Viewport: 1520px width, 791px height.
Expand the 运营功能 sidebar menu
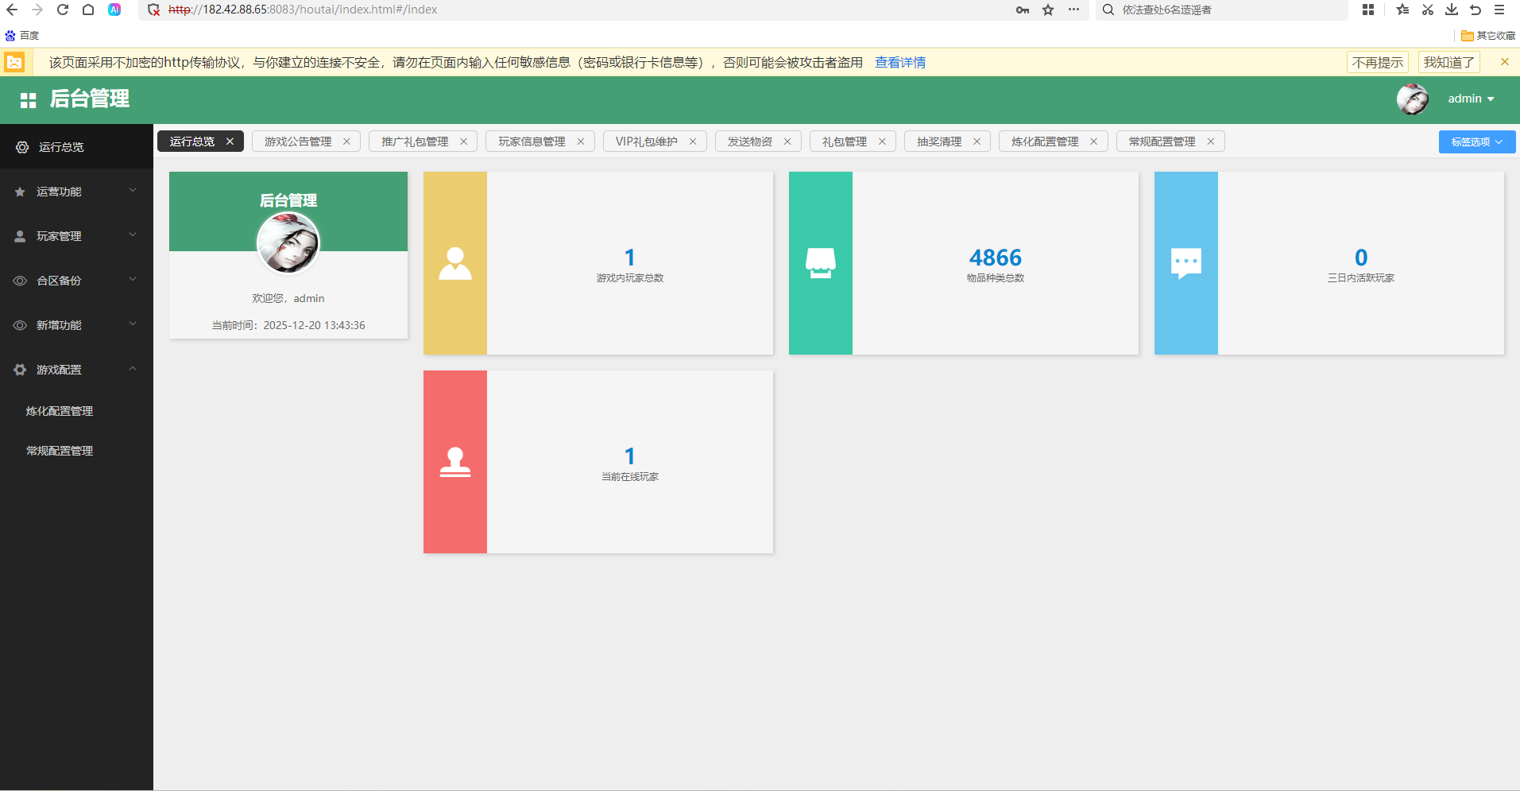76,192
